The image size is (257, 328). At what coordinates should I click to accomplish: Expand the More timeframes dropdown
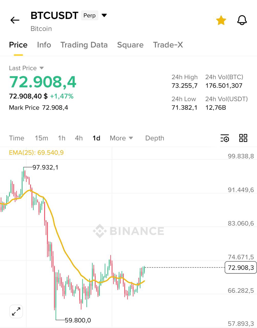pyautogui.click(x=121, y=138)
